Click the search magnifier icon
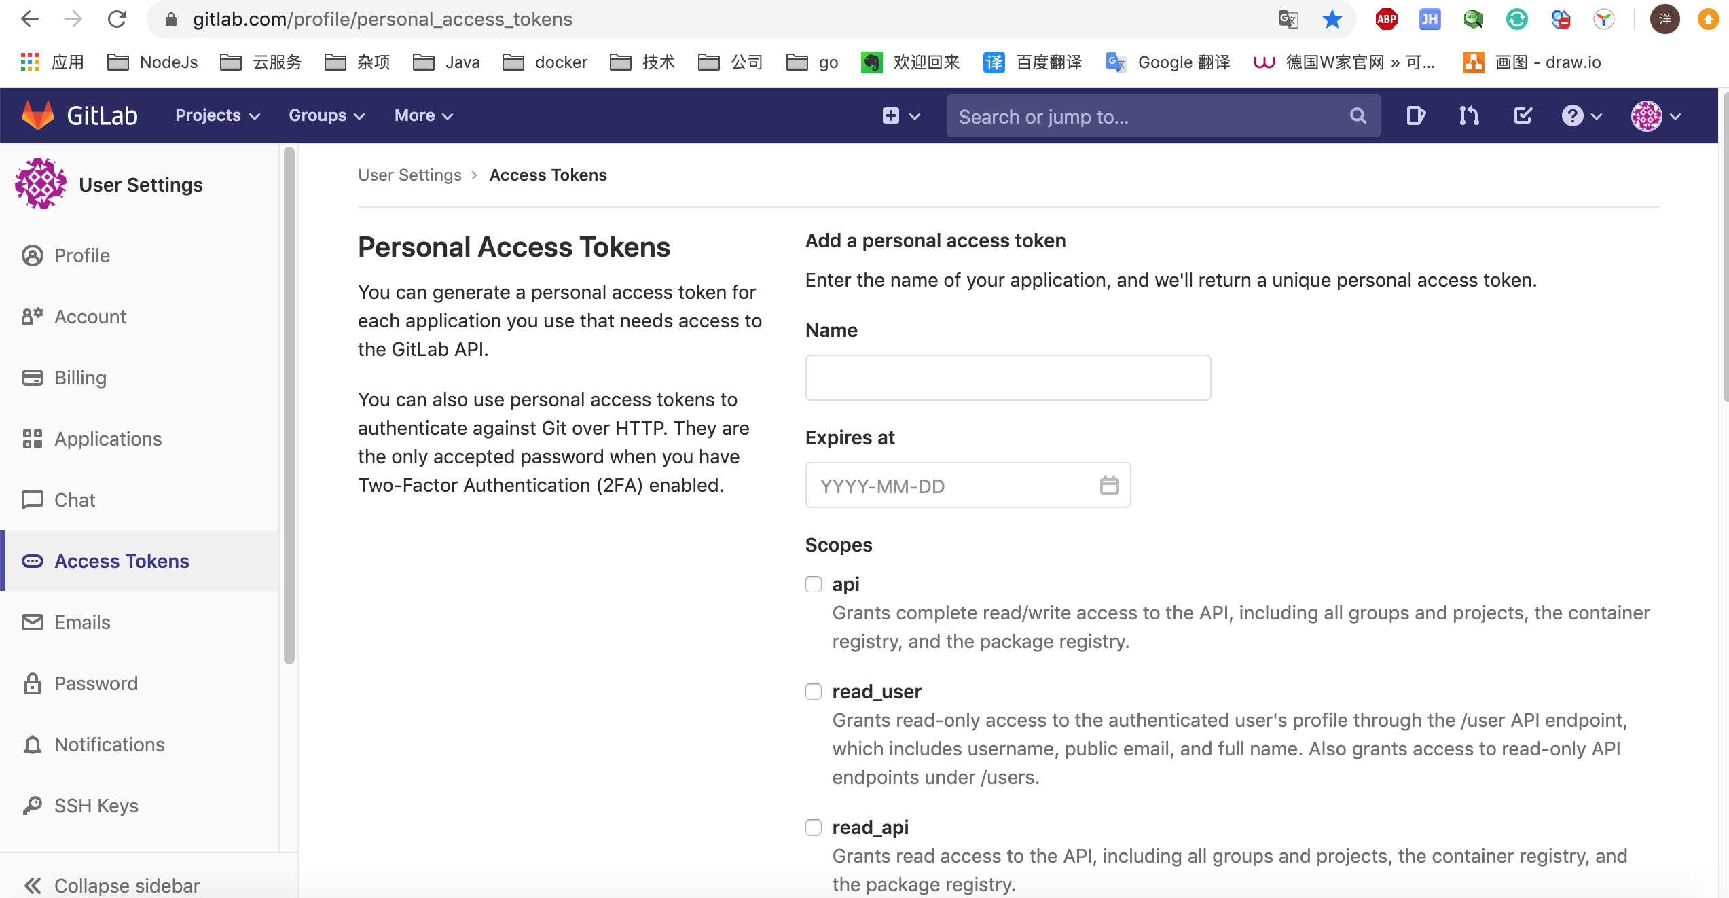Screen dimensions: 1729x898 coord(1358,115)
